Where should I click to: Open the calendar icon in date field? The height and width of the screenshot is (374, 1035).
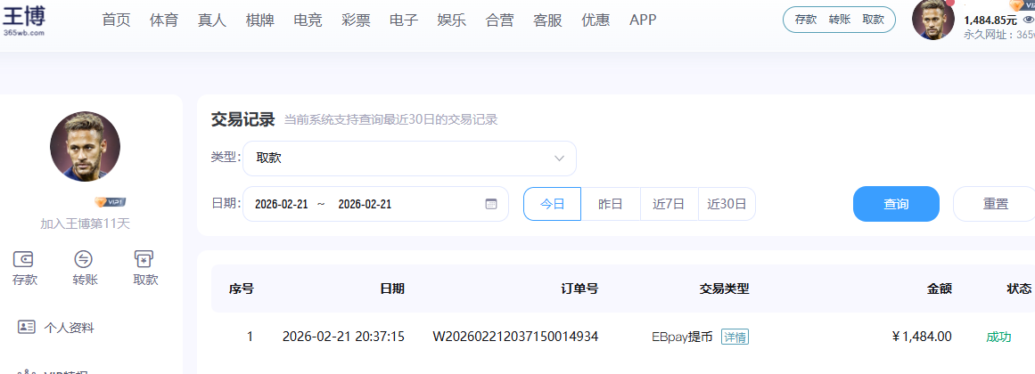pyautogui.click(x=491, y=204)
